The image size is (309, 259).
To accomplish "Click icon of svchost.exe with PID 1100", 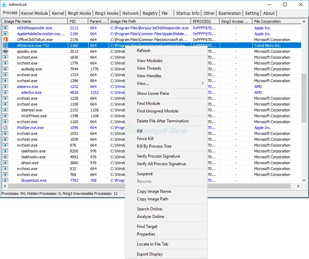I will click(6, 122).
